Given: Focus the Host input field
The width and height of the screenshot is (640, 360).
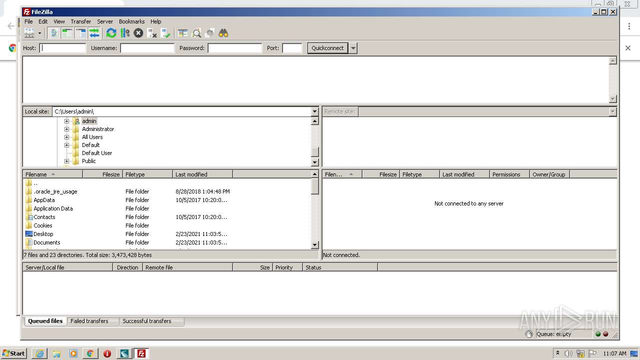Looking at the screenshot, I should (63, 48).
